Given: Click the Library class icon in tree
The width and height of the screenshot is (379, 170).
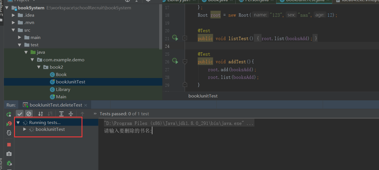Looking at the screenshot, I should (x=52, y=89).
